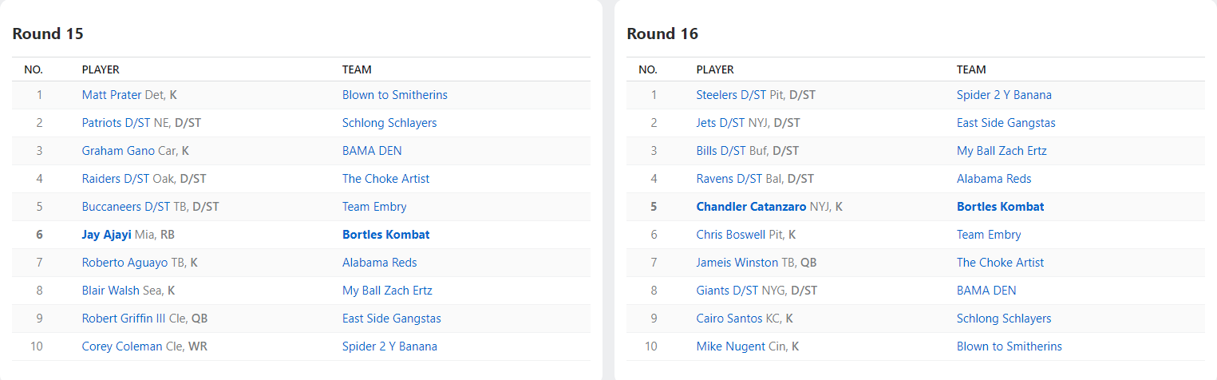
Task: Click Robert Griffin III player link
Action: [x=124, y=319]
